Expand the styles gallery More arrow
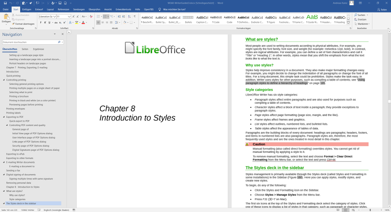Screen dimensions: 391x212 click(348, 23)
